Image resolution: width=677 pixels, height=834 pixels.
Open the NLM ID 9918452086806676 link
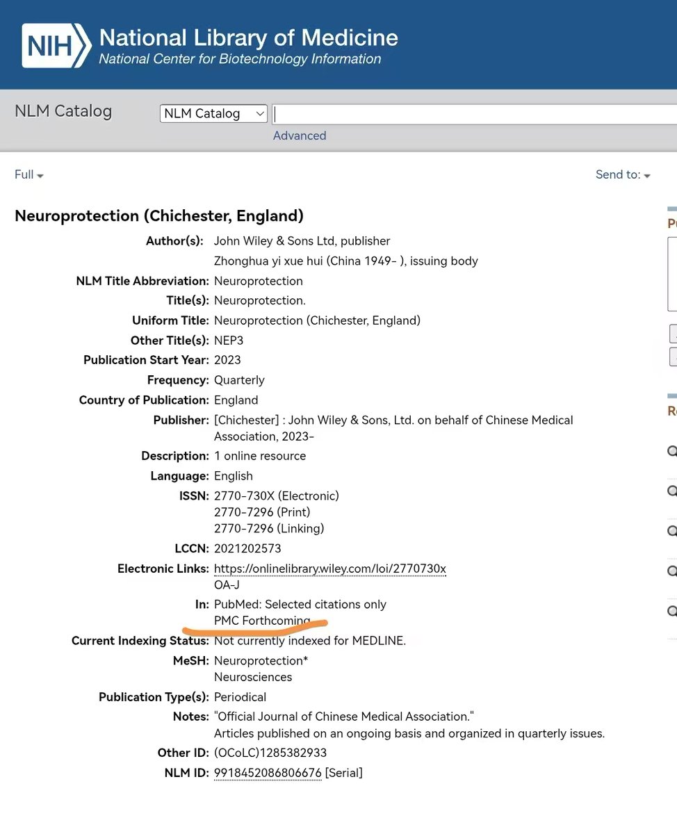click(x=268, y=773)
